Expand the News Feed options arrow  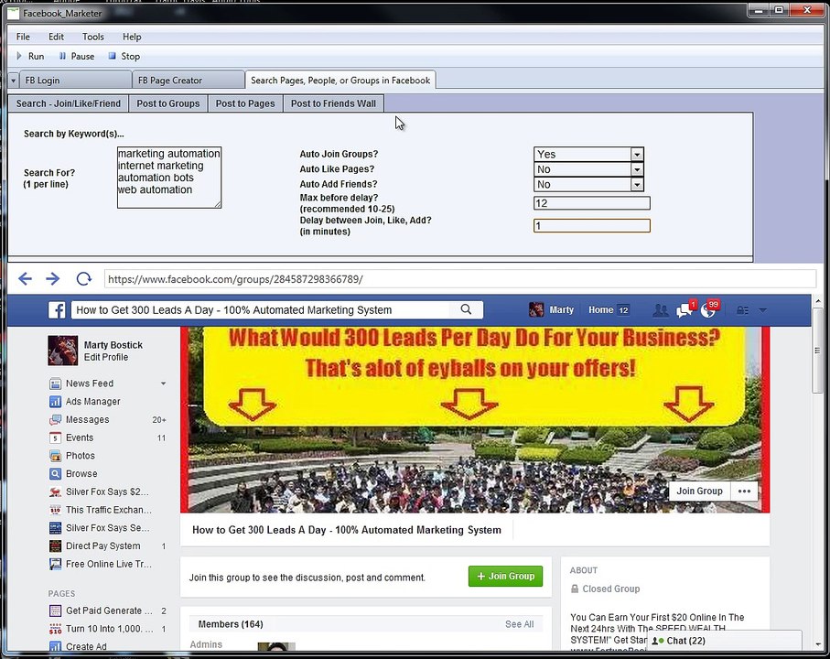(x=163, y=384)
